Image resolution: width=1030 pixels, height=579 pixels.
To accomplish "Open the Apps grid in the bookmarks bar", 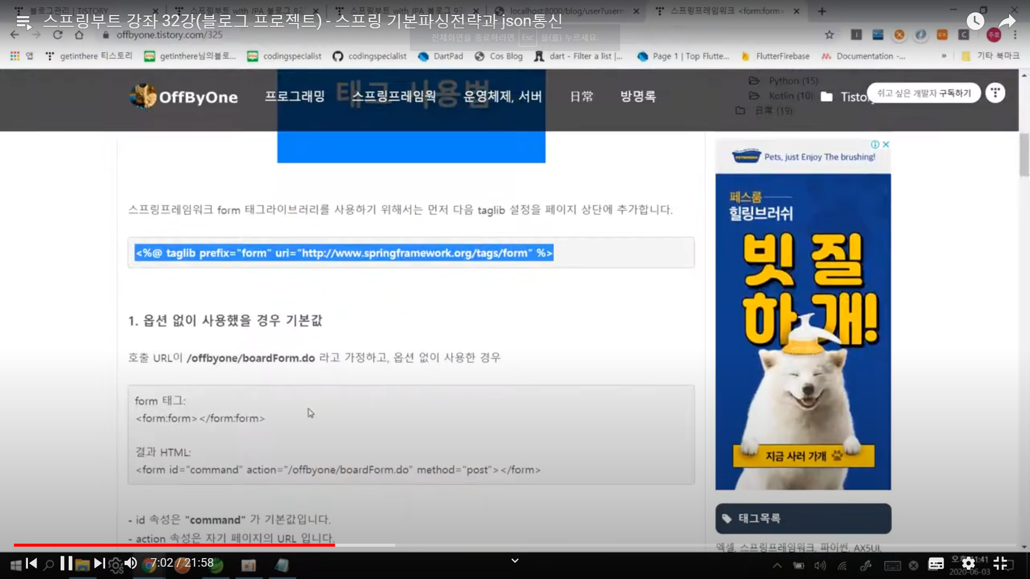I will pyautogui.click(x=21, y=56).
